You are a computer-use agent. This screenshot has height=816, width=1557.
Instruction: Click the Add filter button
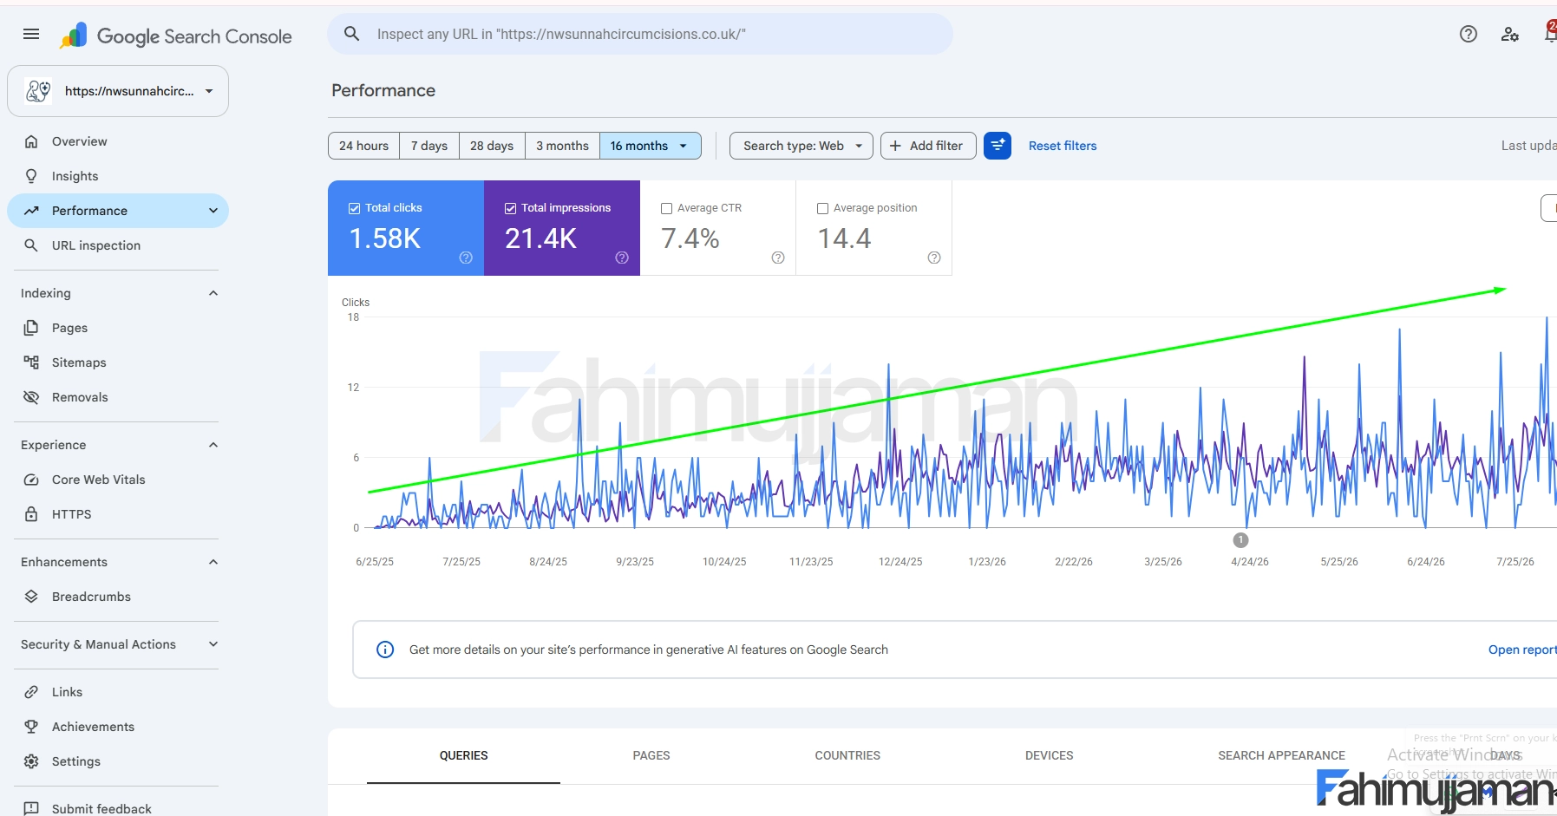tap(928, 146)
